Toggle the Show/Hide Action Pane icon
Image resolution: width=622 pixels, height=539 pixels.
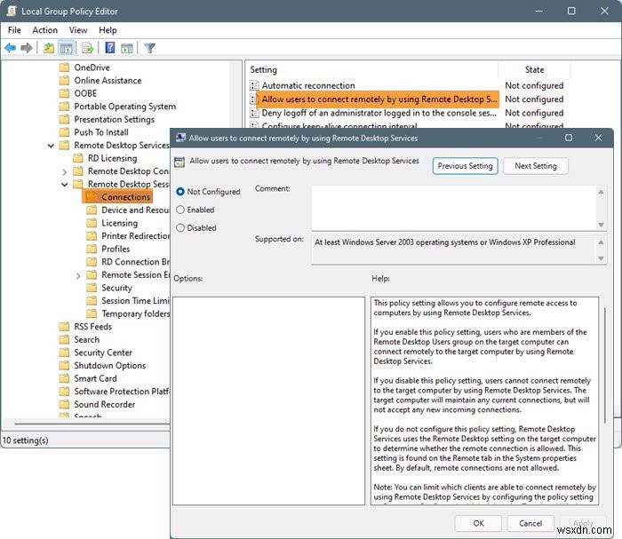[x=127, y=48]
